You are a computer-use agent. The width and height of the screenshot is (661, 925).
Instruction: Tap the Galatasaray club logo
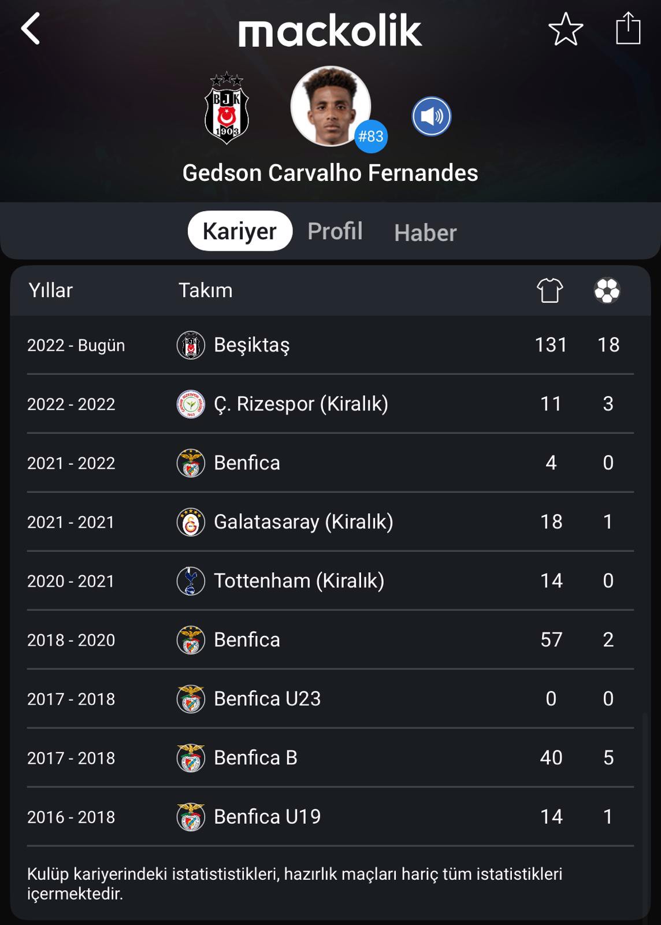tap(191, 522)
